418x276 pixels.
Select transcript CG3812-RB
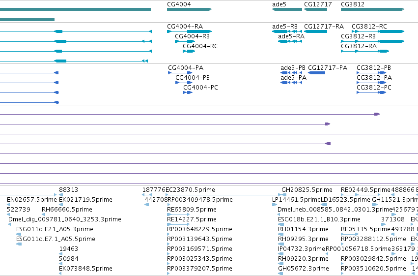[x=372, y=41]
